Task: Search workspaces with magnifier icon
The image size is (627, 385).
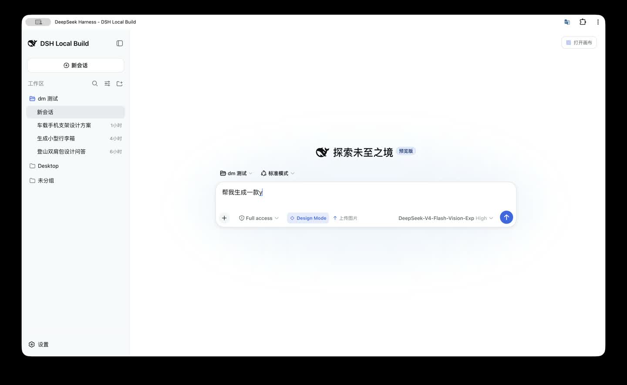Action: [95, 84]
